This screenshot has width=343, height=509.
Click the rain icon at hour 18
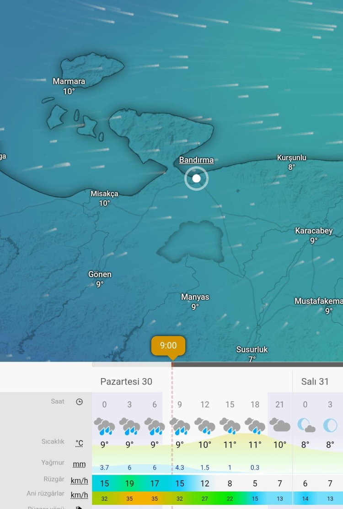255,426
